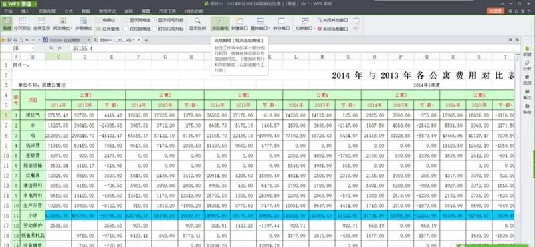535x247 pixels.
Task: Click the undo arrow in quick toolbar
Action: click(x=27, y=40)
